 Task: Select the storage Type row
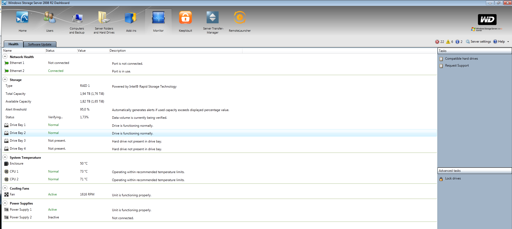(220, 86)
